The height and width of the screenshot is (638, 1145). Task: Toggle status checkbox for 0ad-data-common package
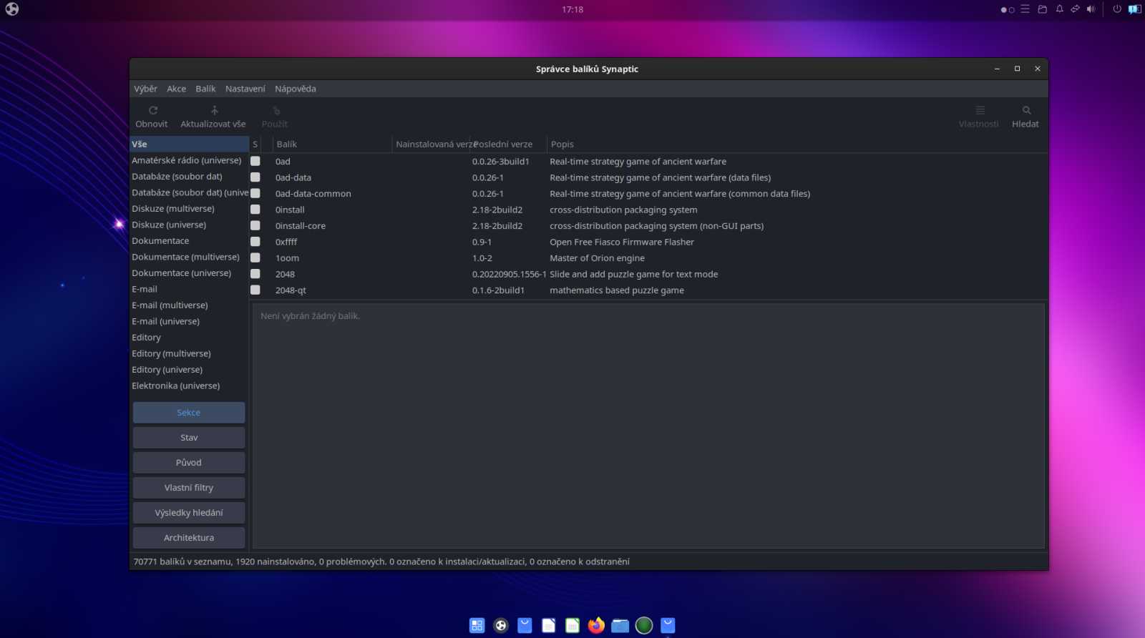pyautogui.click(x=255, y=194)
